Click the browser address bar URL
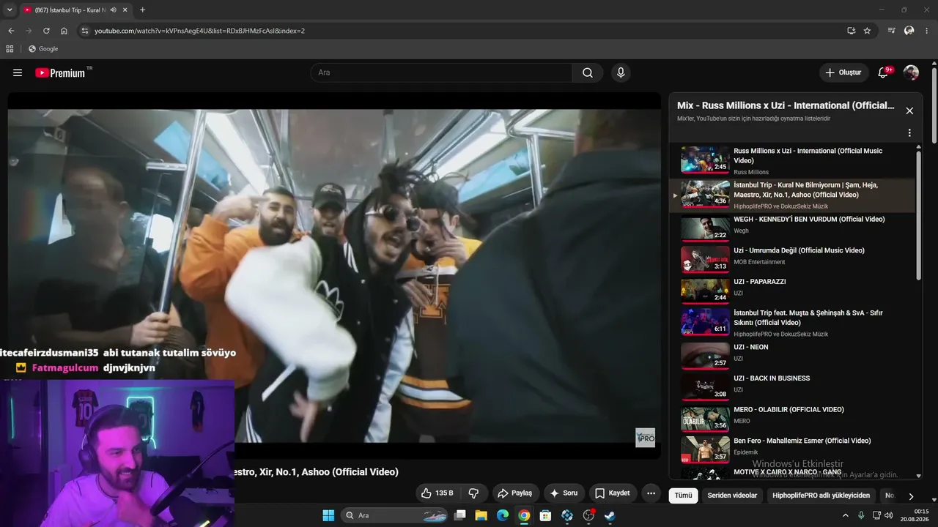 (x=199, y=31)
